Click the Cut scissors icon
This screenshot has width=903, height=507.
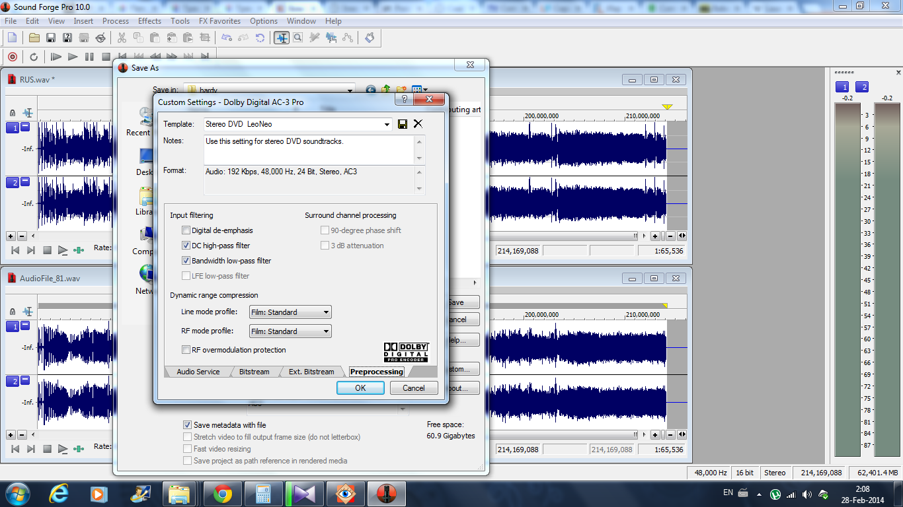121,38
